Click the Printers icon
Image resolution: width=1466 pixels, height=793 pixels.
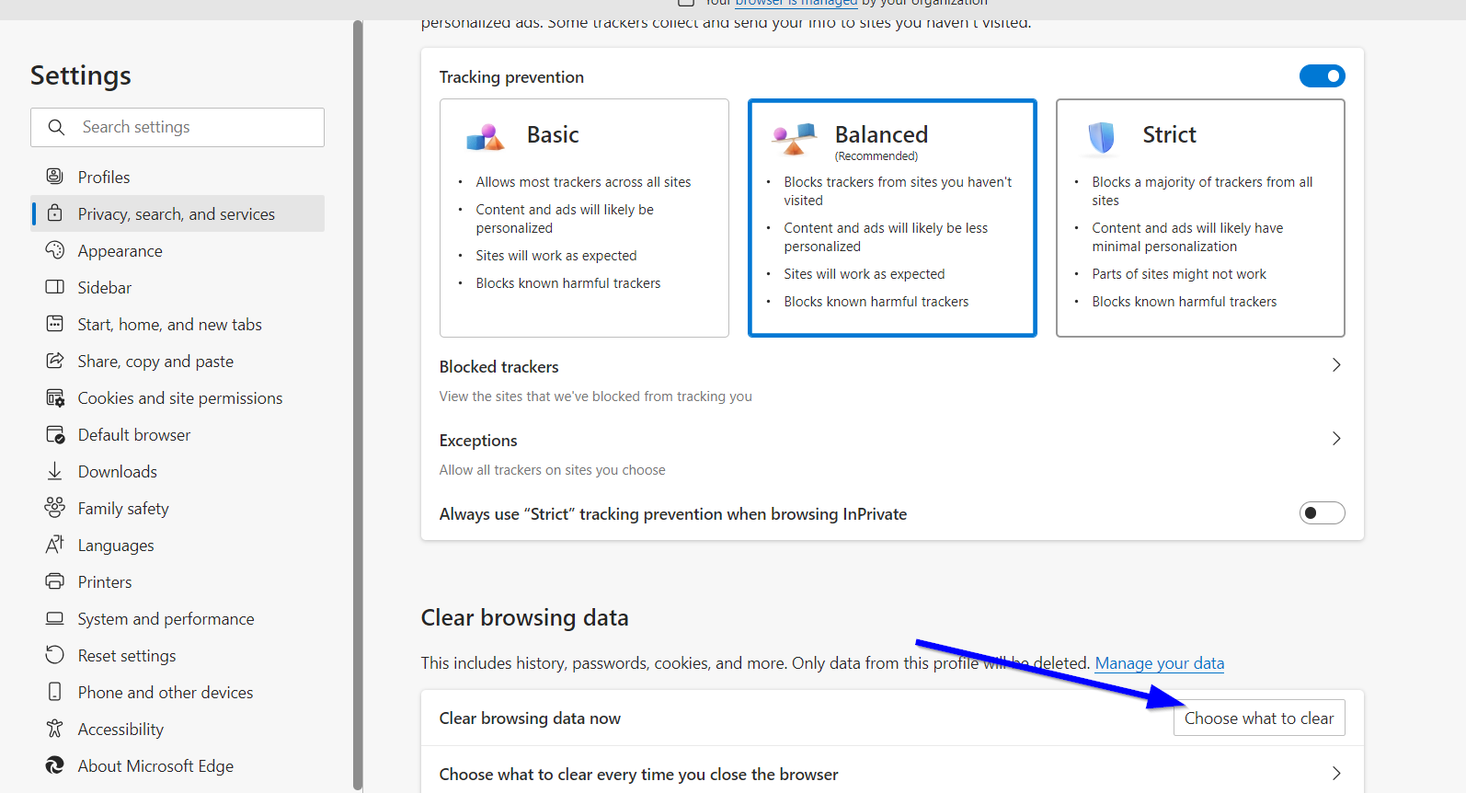55,581
